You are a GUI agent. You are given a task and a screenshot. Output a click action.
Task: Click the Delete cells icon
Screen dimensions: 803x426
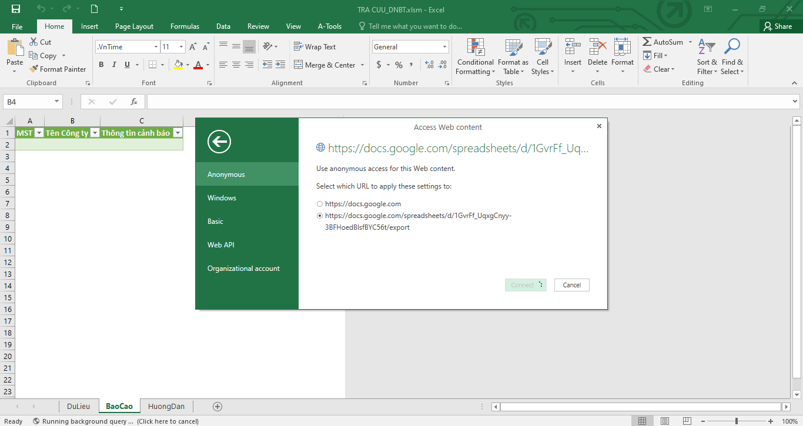[597, 47]
